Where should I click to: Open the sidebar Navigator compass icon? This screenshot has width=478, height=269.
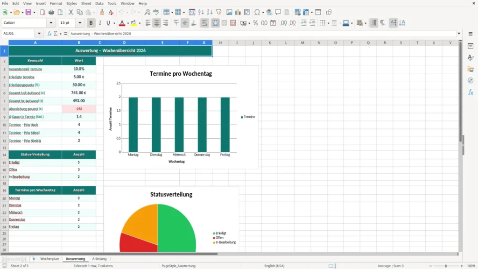pyautogui.click(x=471, y=80)
